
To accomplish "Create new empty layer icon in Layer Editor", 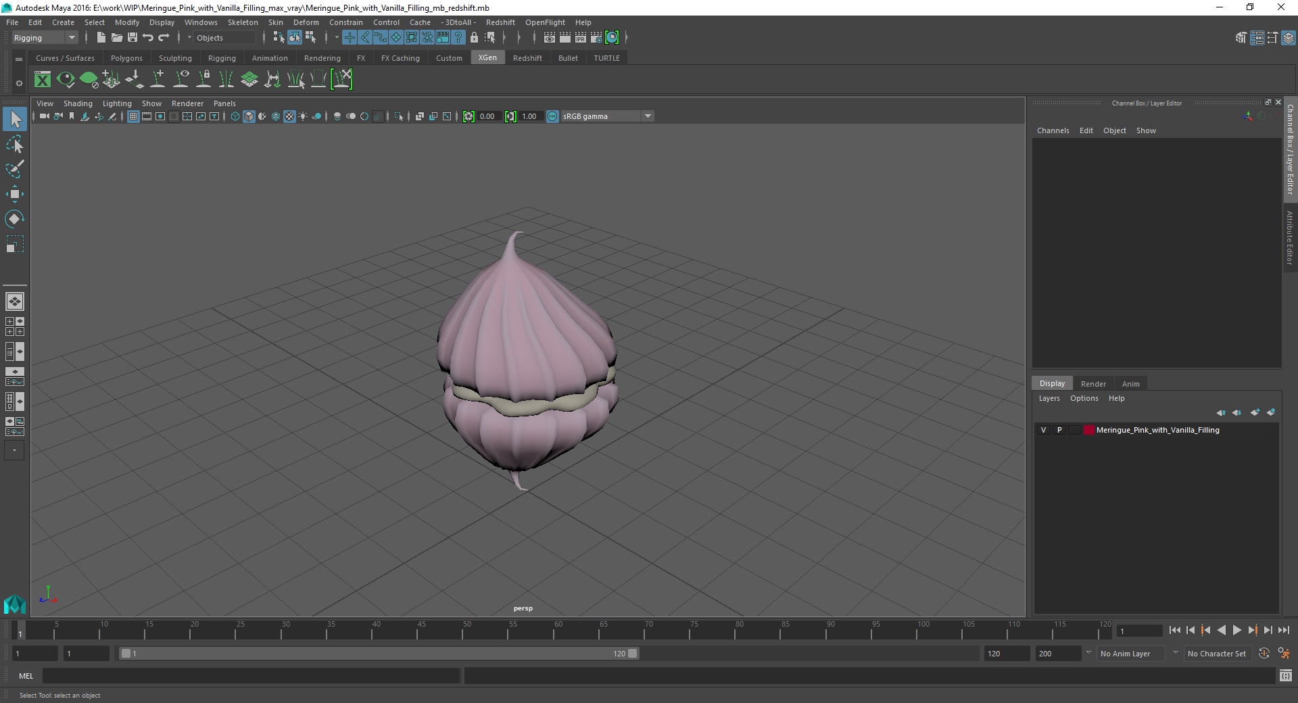I will pyautogui.click(x=1255, y=412).
